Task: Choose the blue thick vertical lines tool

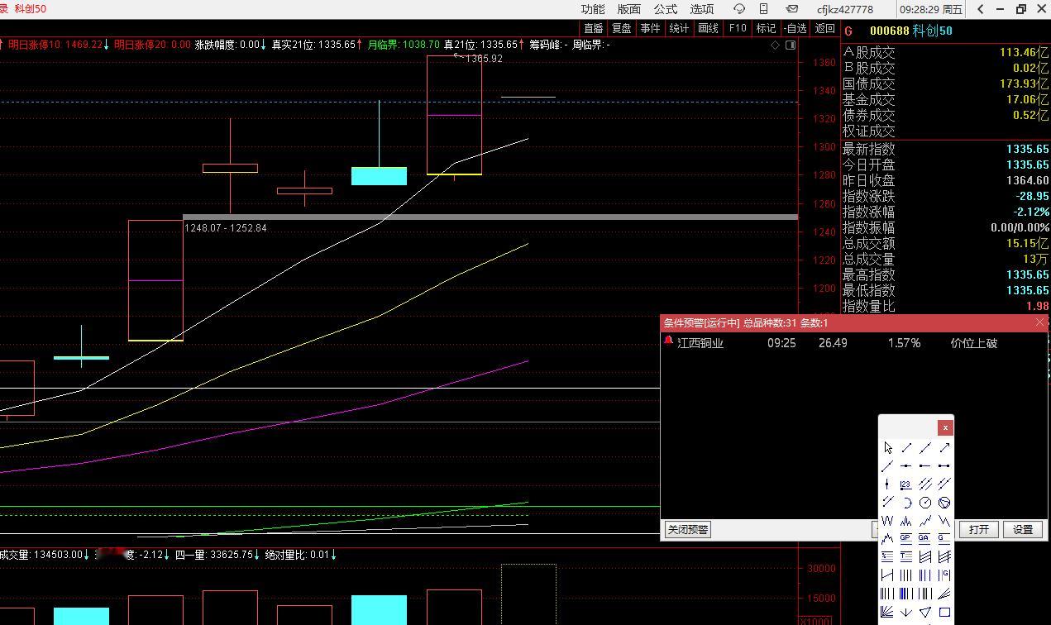Action: tap(906, 594)
